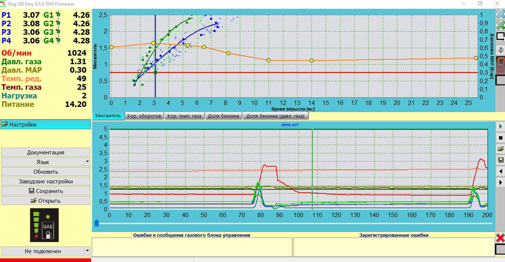
Task: Click the G4 gas injector icon
Action: [x=58, y=41]
